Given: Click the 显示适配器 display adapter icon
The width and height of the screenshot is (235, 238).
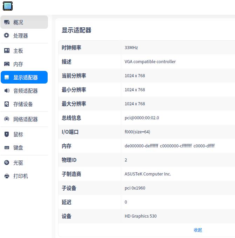Looking at the screenshot, I should coord(7,77).
